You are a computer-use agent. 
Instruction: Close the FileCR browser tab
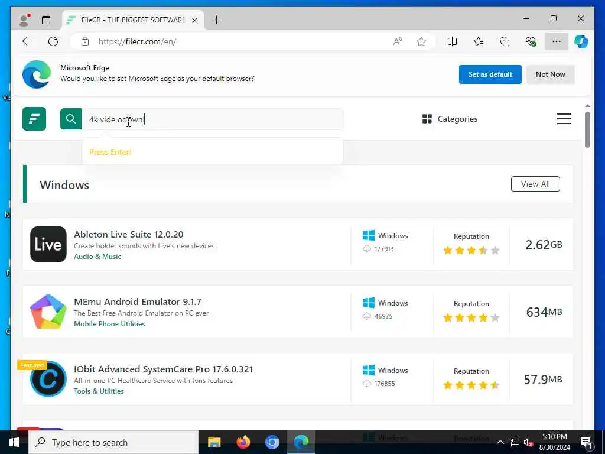click(x=195, y=20)
